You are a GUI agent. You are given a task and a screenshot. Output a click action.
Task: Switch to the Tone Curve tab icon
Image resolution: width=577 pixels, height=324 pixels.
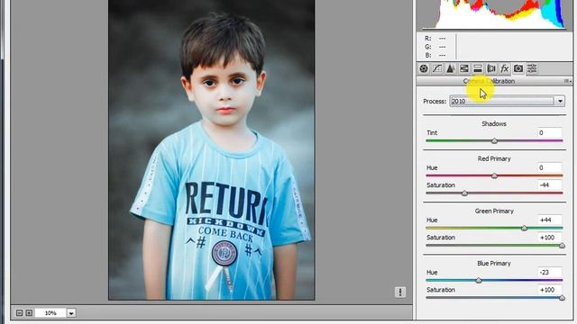[x=437, y=68]
